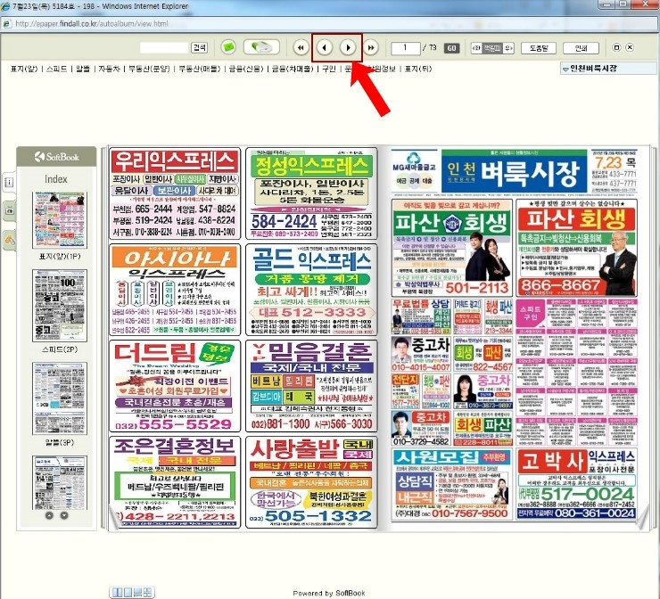Open the clip side tab icon
660x599 pixels.
(9, 240)
